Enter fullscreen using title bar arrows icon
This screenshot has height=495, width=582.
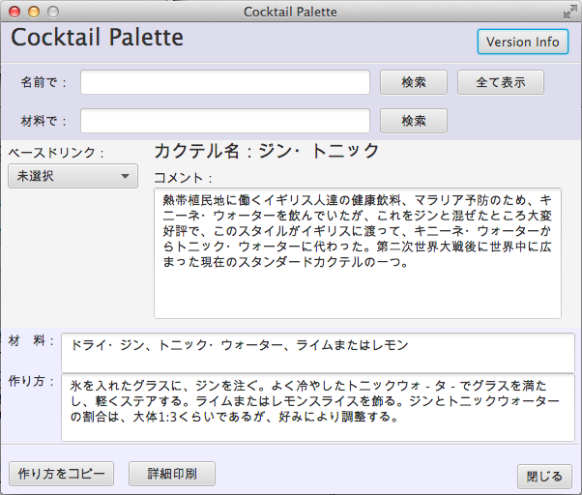coord(568,12)
